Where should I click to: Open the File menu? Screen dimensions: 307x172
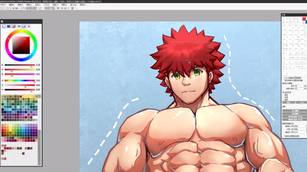(x=3, y=5)
